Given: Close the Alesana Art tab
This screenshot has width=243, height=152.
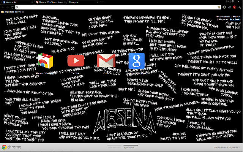Looking at the screenshot, I should point(32,2).
